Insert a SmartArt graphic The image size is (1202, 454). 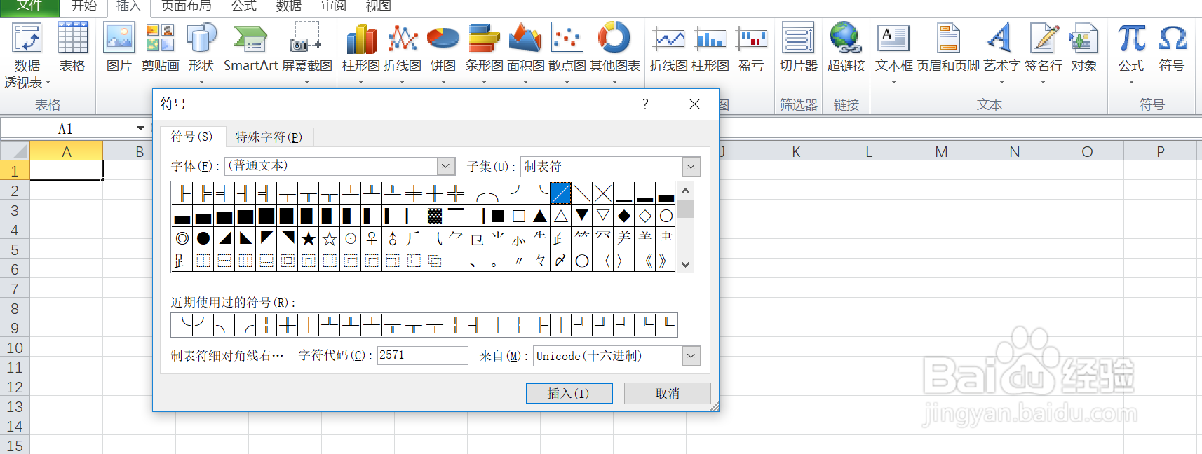pyautogui.click(x=250, y=48)
